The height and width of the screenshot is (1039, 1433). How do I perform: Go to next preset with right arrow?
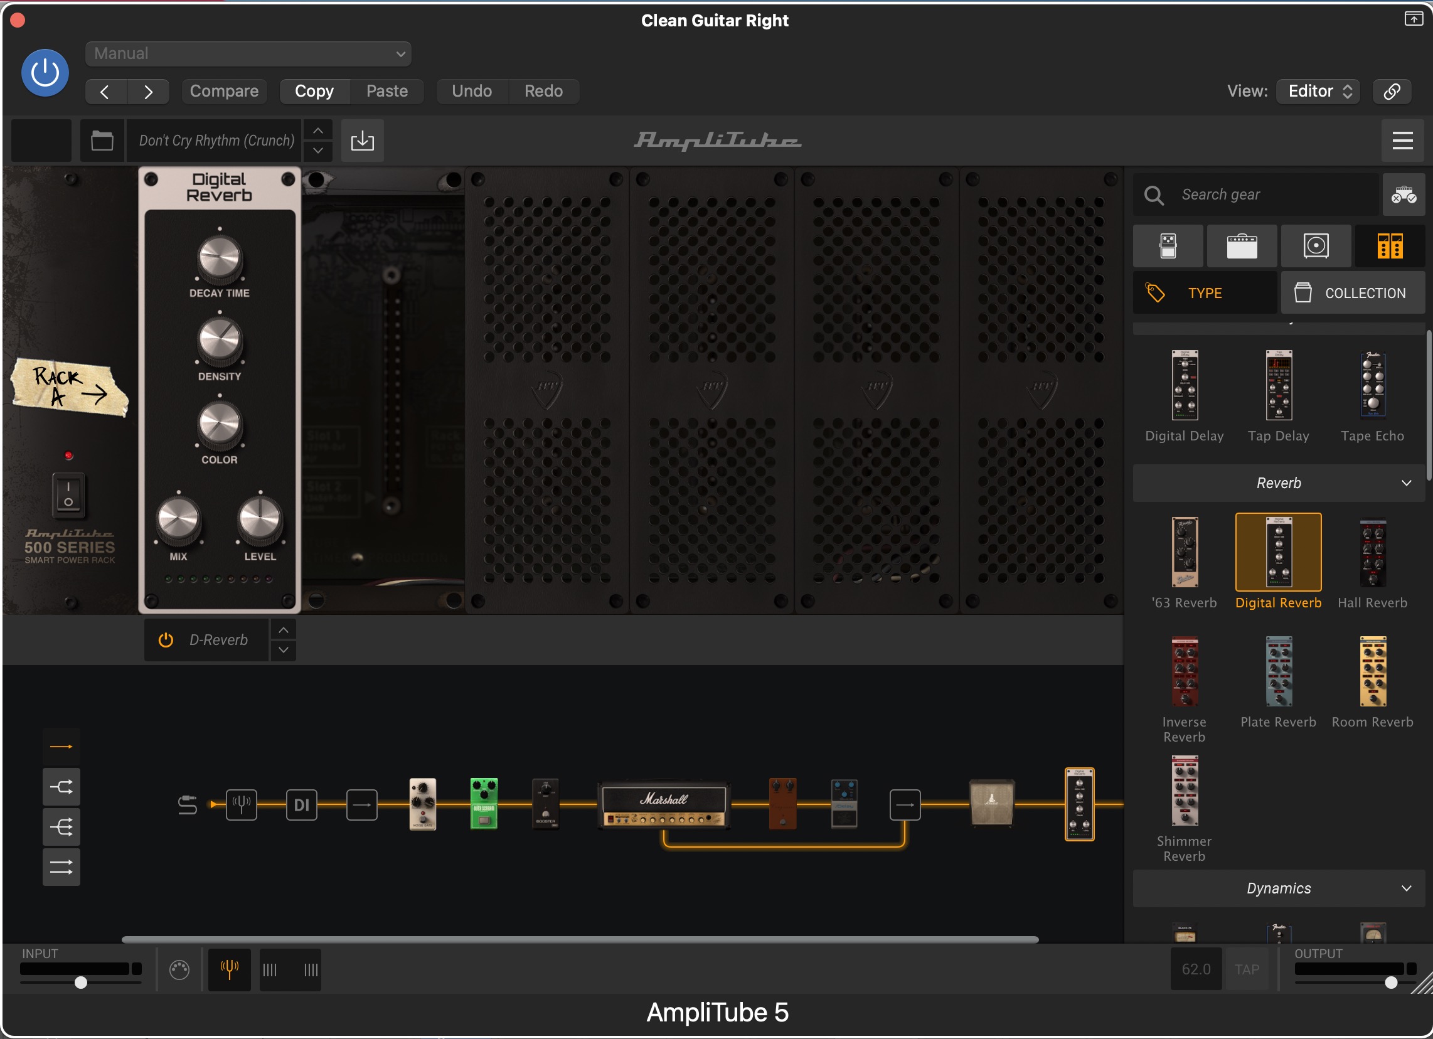[148, 92]
